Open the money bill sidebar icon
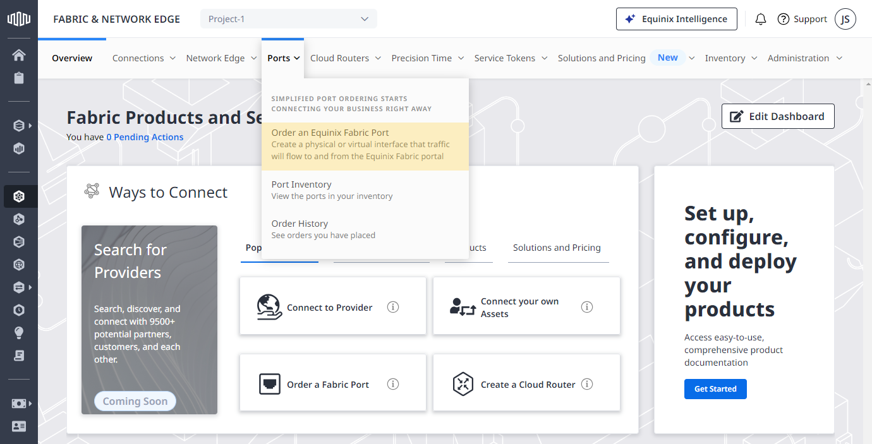Viewport: 872px width, 444px height. (19, 403)
